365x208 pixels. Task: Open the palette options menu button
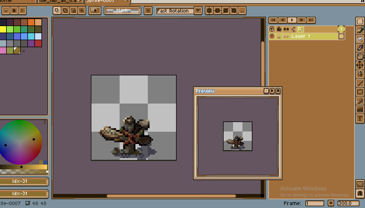pos(23,11)
